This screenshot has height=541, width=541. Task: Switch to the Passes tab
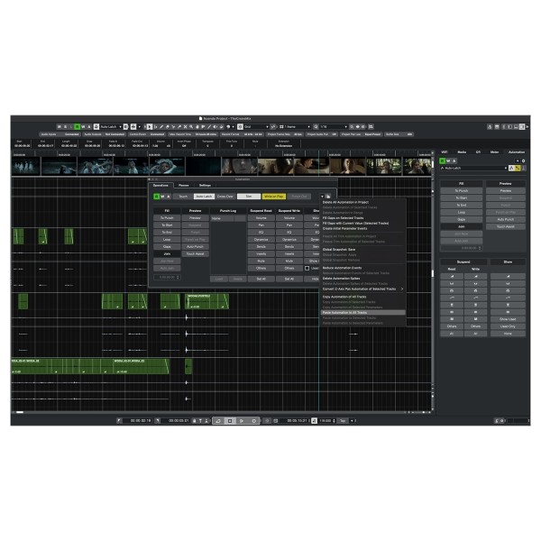184,185
